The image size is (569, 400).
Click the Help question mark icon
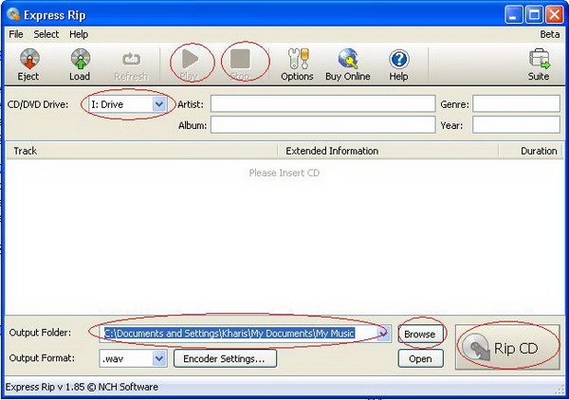(399, 59)
